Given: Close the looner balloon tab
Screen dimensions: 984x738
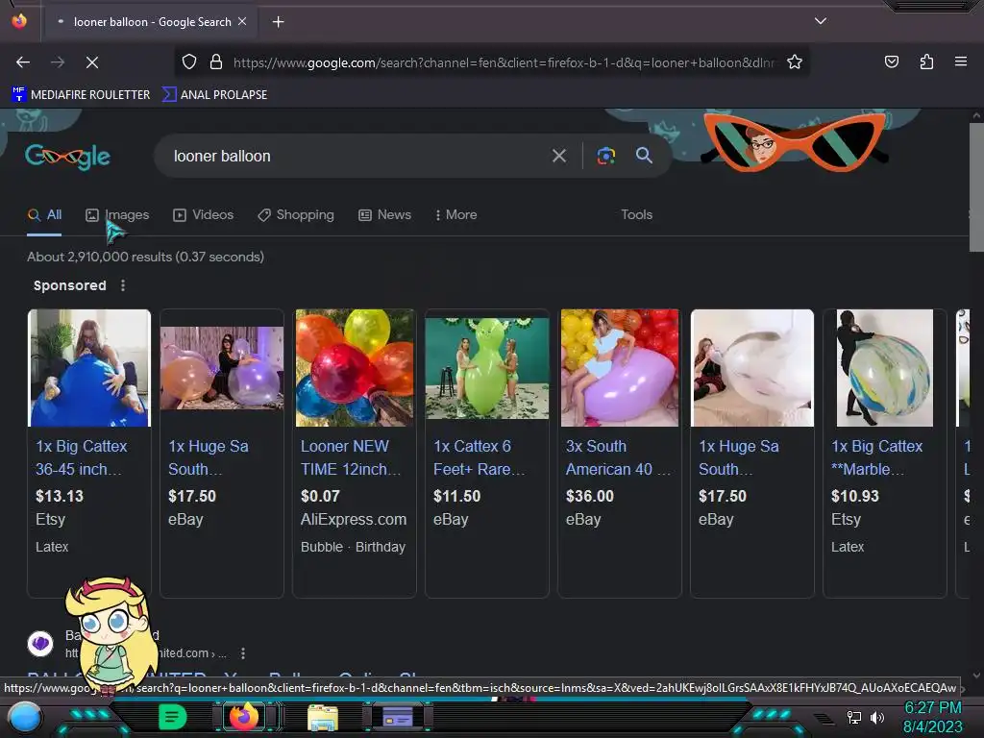Looking at the screenshot, I should click(x=242, y=21).
